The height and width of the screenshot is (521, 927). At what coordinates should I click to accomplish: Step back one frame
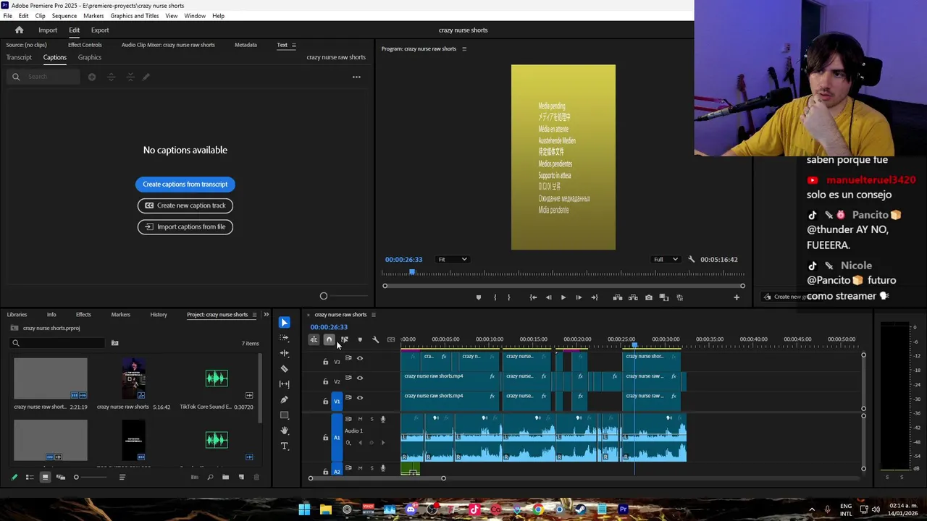pyautogui.click(x=548, y=297)
